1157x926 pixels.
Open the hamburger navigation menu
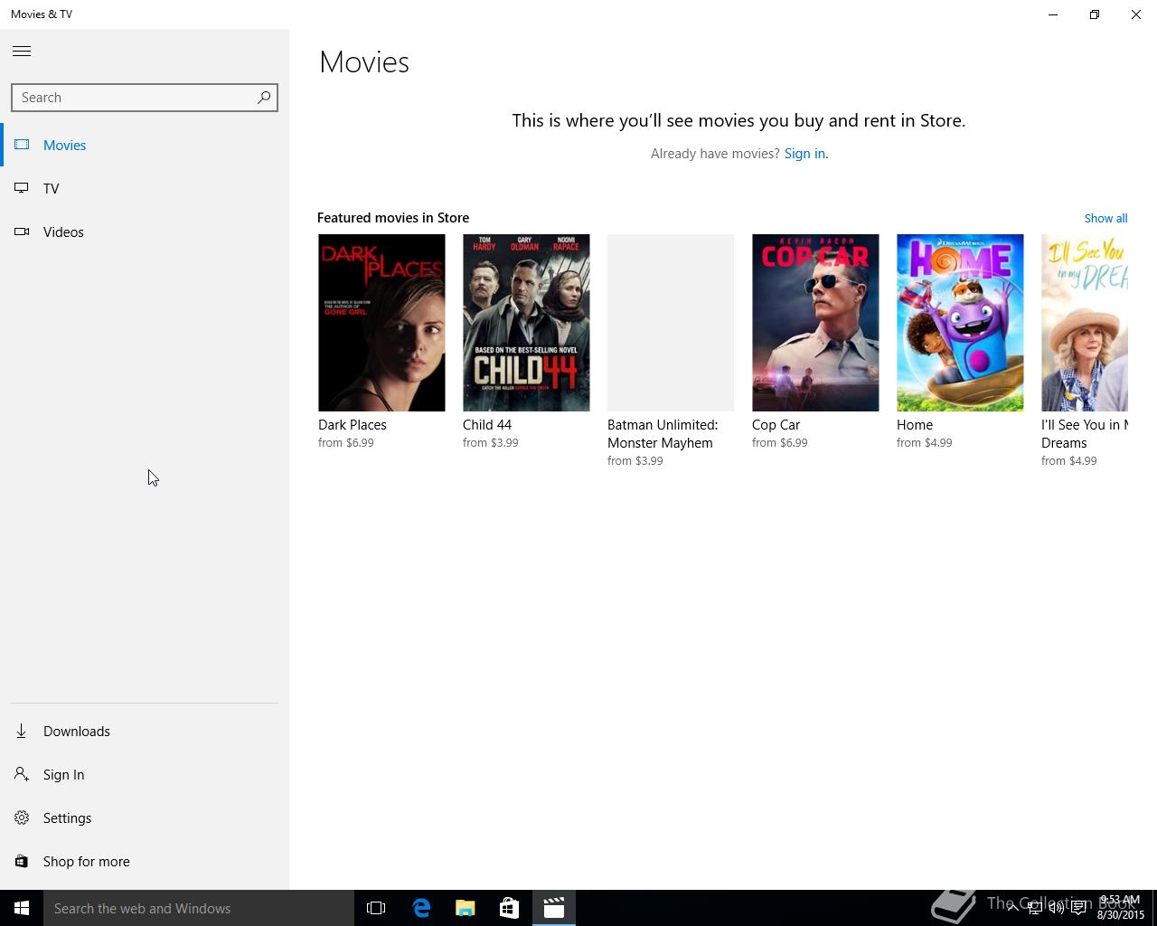(x=22, y=52)
